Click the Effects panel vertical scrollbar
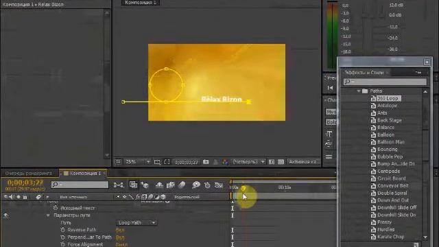 [425, 164]
